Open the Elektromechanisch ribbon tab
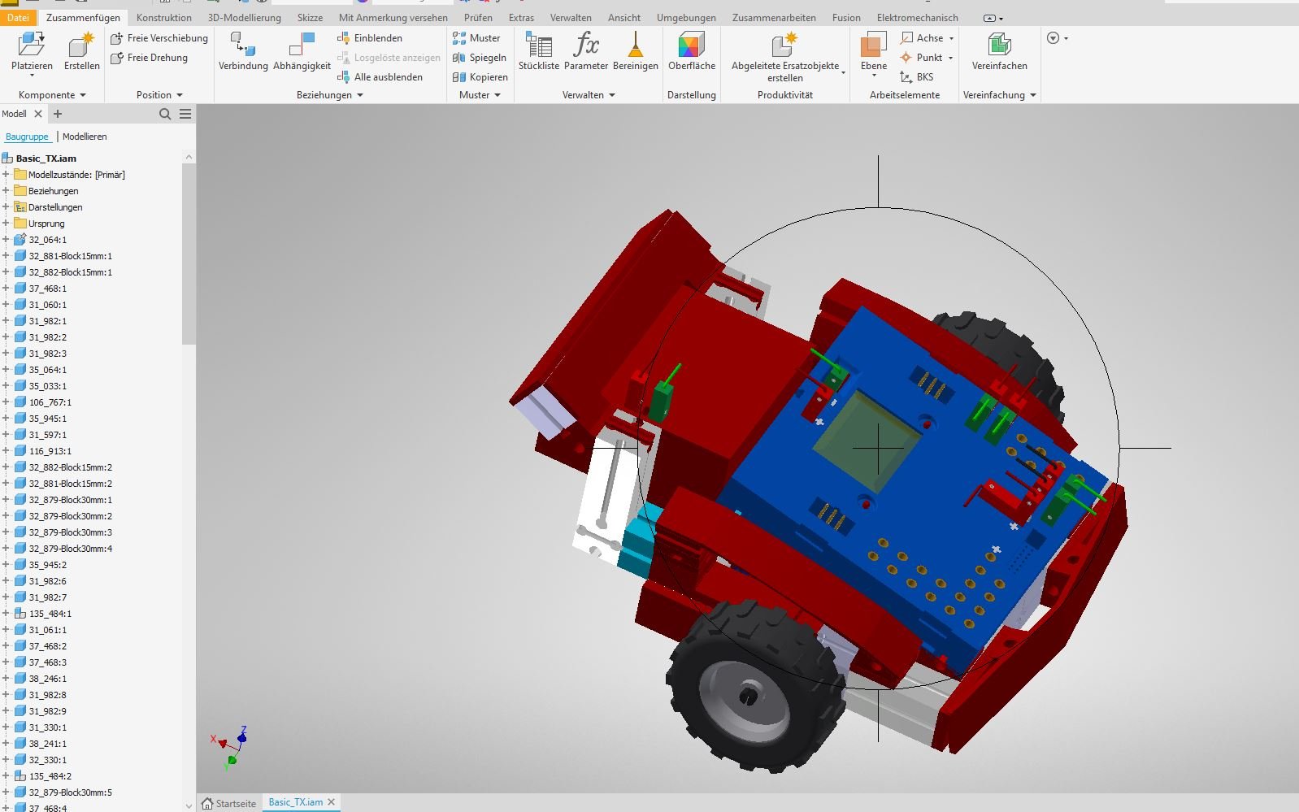 coord(917,17)
